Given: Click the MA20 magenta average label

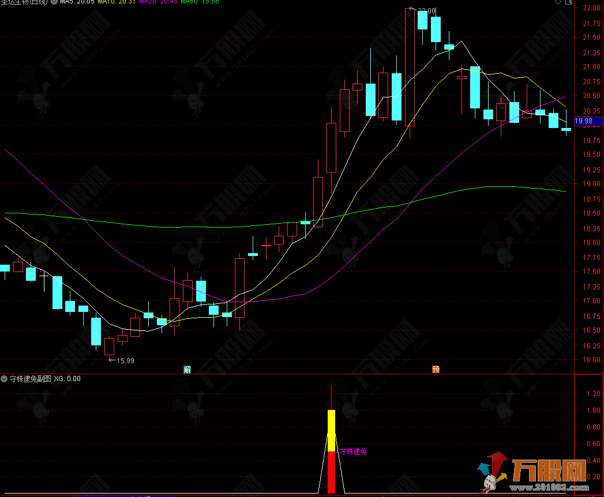Looking at the screenshot, I should 158,3.
